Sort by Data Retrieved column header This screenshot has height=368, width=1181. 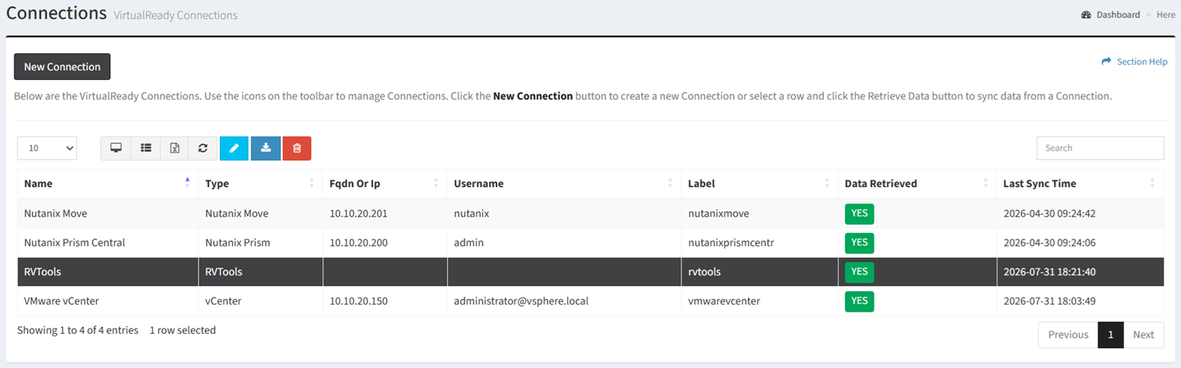pyautogui.click(x=917, y=183)
